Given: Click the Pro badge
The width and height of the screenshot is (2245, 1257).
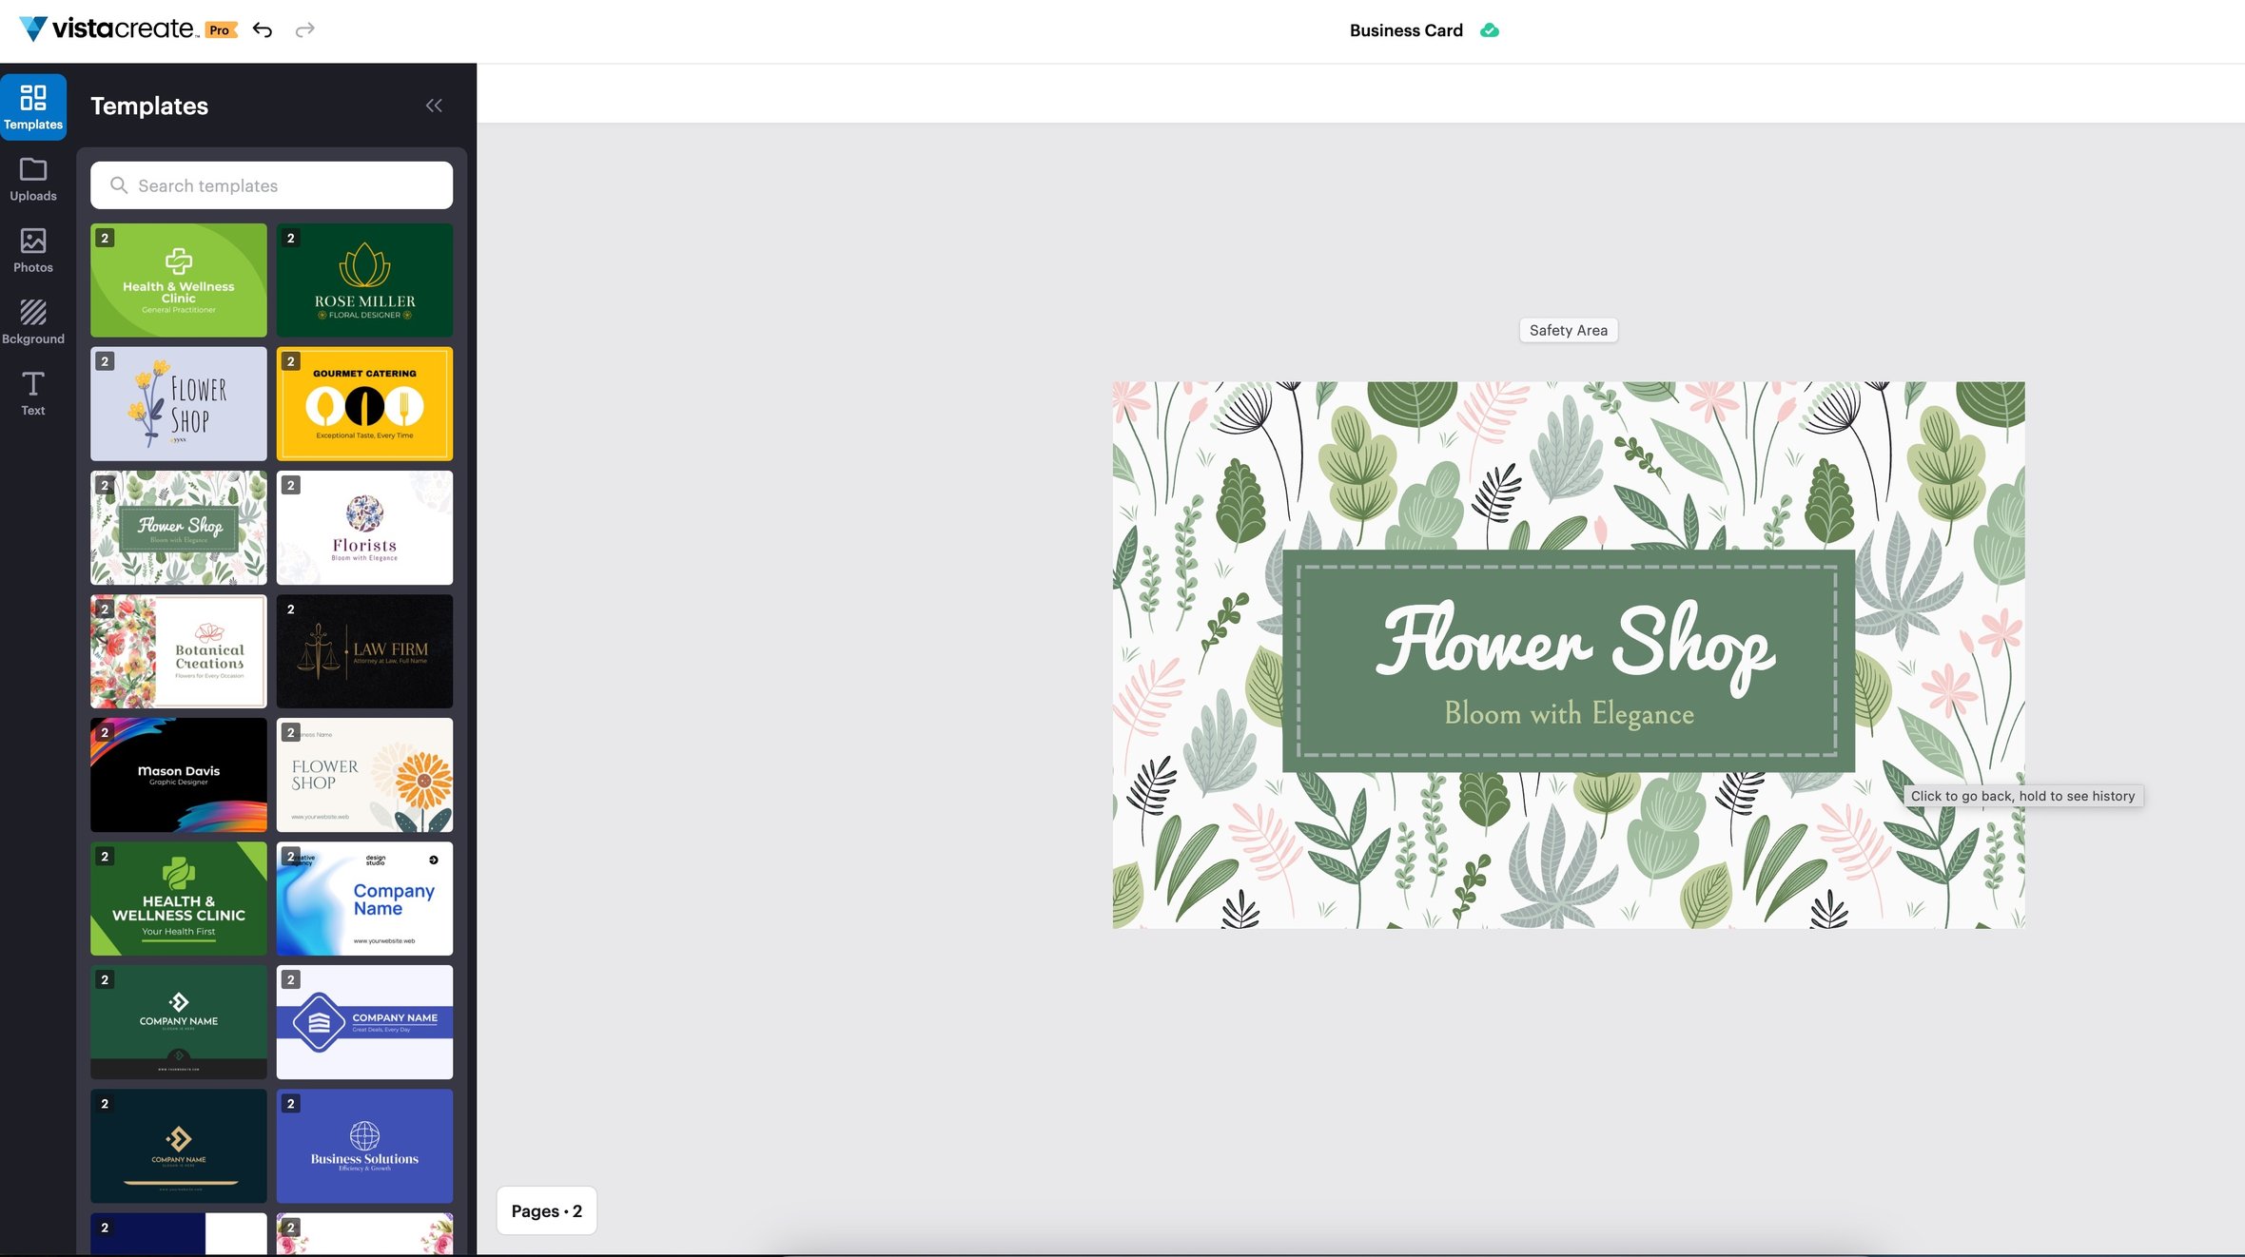Looking at the screenshot, I should coord(220,30).
